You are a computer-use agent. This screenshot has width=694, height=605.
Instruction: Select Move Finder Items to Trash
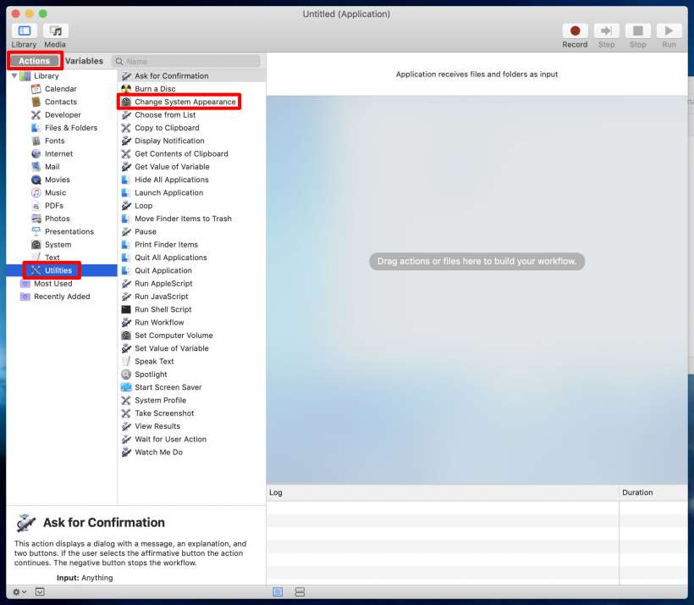coord(183,219)
